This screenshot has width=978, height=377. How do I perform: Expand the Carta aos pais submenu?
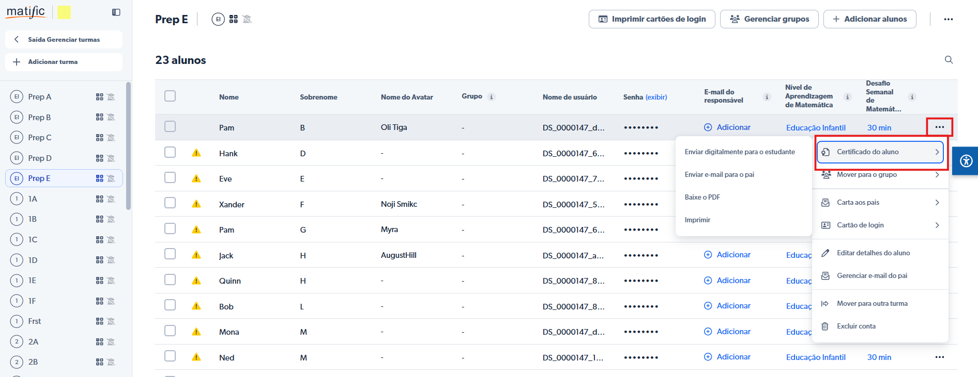point(880,203)
